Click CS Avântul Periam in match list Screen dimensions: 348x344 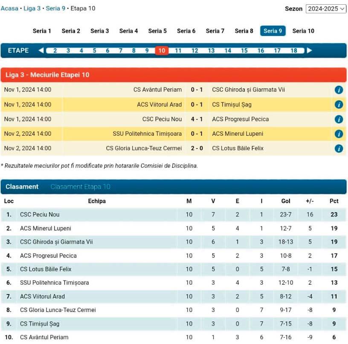pyautogui.click(x=157, y=90)
